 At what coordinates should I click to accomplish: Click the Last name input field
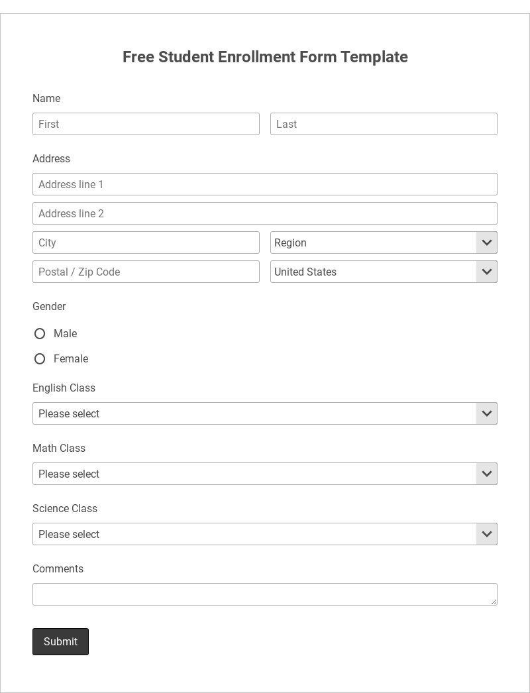click(384, 124)
